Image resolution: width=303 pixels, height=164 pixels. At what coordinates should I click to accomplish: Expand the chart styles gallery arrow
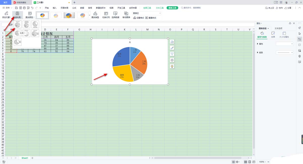[89, 15]
